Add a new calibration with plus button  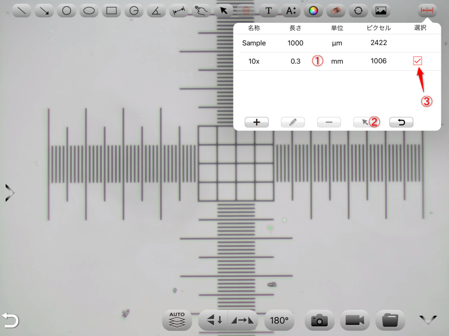[x=257, y=122]
